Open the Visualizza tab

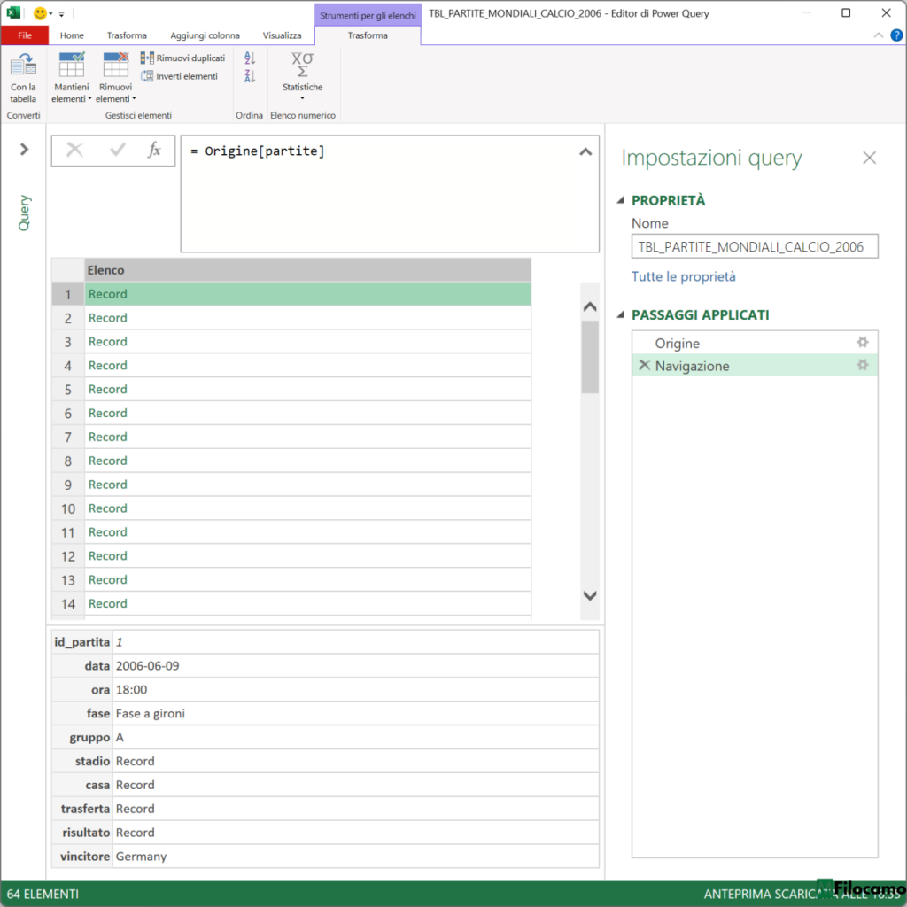pyautogui.click(x=283, y=35)
